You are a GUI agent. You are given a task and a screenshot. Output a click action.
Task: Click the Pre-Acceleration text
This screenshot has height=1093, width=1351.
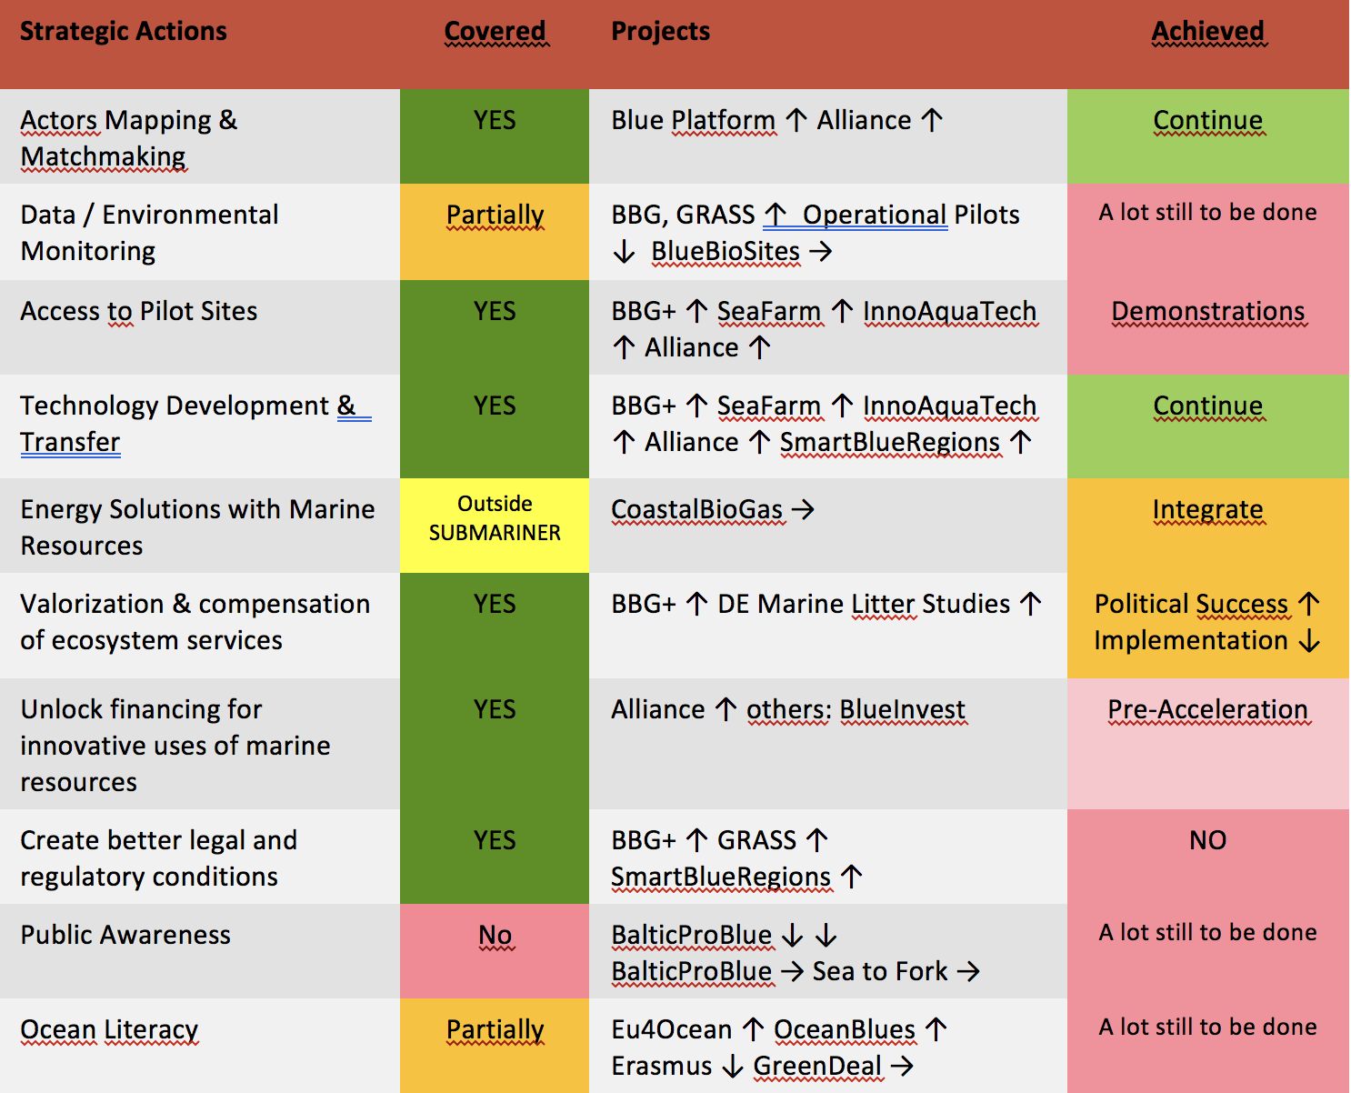pos(1207,710)
